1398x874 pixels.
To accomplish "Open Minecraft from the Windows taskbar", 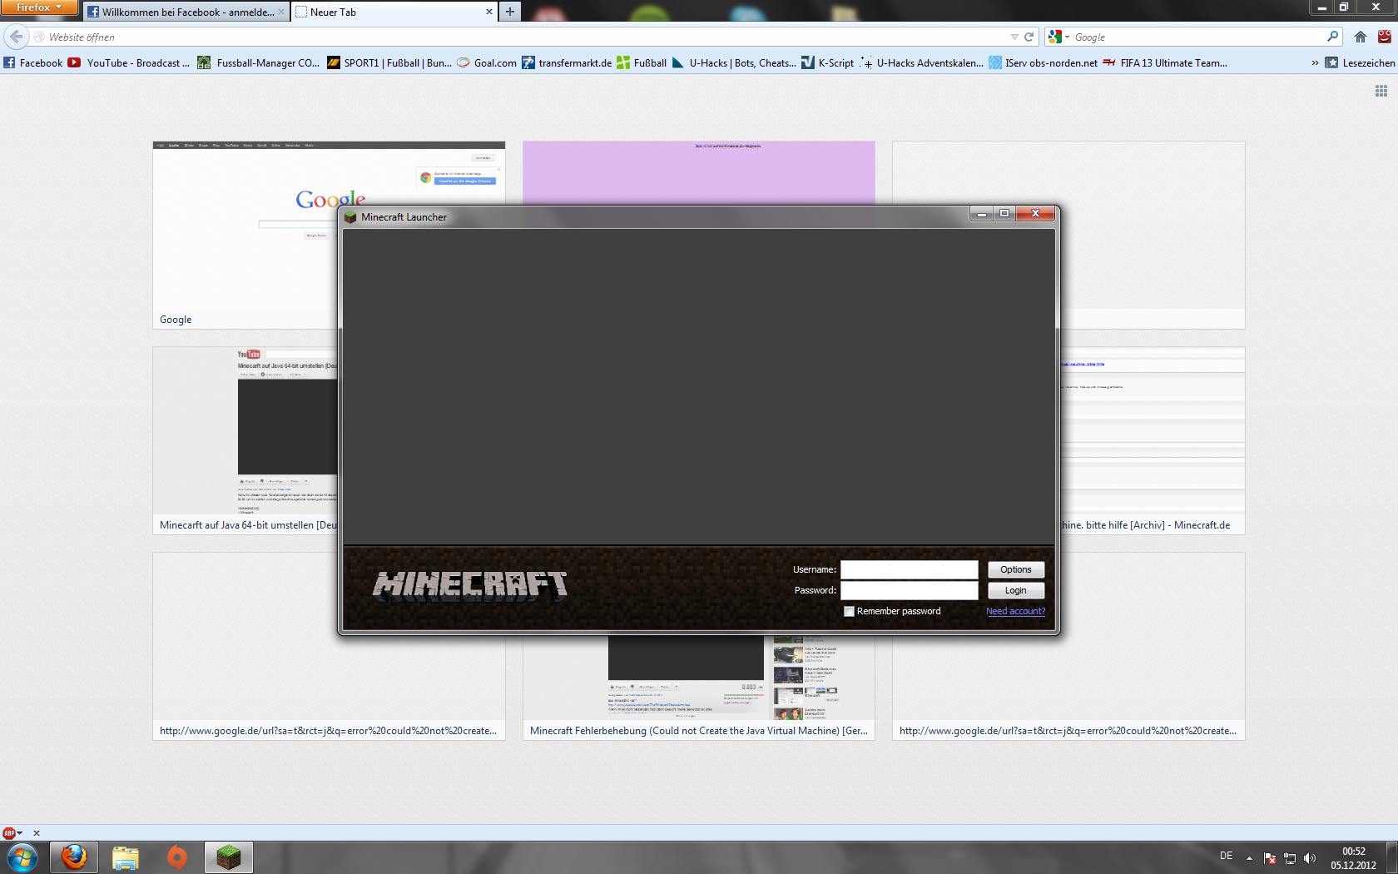I will (228, 857).
